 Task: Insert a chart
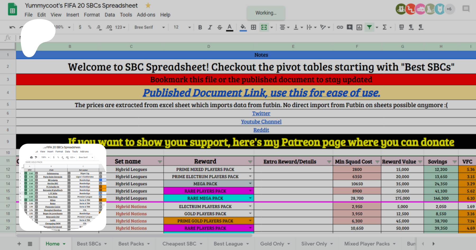(x=359, y=27)
